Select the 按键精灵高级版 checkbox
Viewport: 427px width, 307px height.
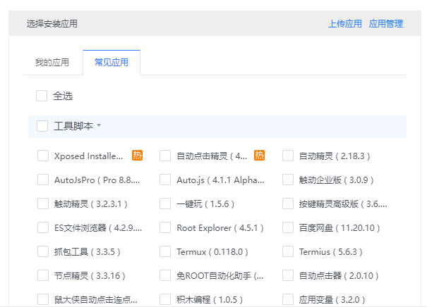288,203
